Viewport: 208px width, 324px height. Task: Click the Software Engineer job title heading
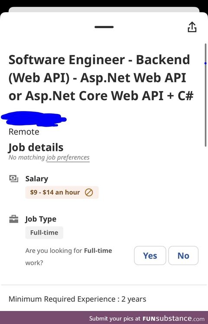point(101,78)
